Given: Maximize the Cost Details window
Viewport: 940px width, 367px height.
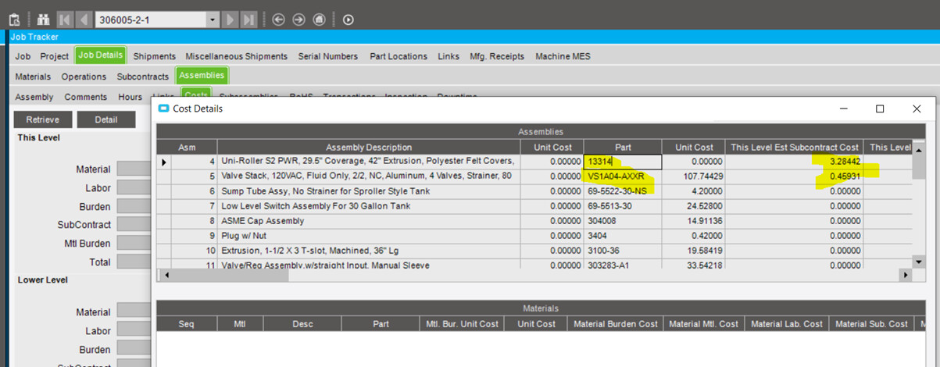Looking at the screenshot, I should 880,109.
